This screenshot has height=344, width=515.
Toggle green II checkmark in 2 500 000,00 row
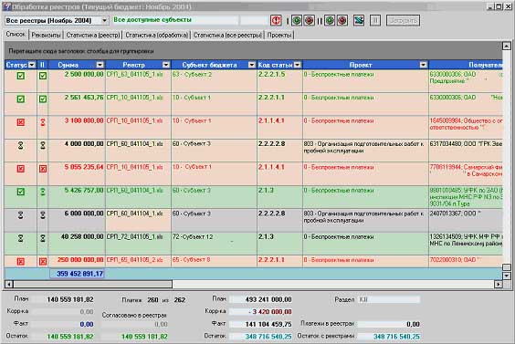coord(43,76)
